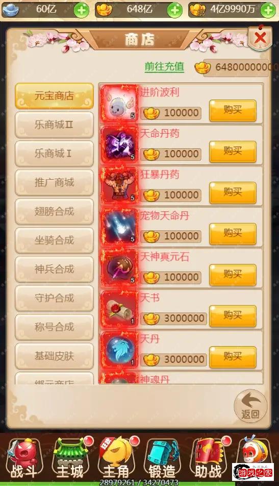Viewport: 279px width, 486px height.
Task: Select the 天丹 blue orb icon
Action: (119, 349)
